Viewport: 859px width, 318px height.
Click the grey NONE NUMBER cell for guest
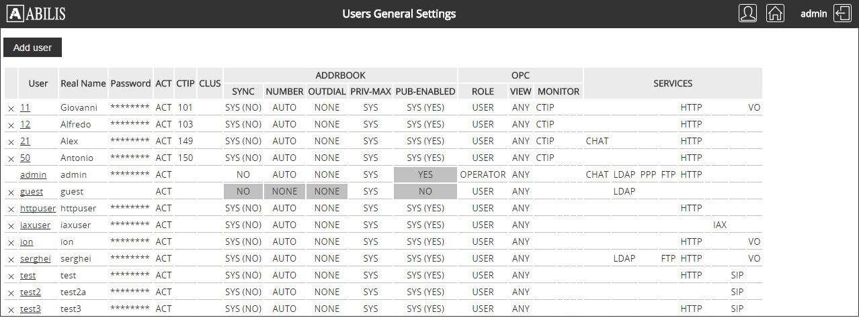[284, 191]
